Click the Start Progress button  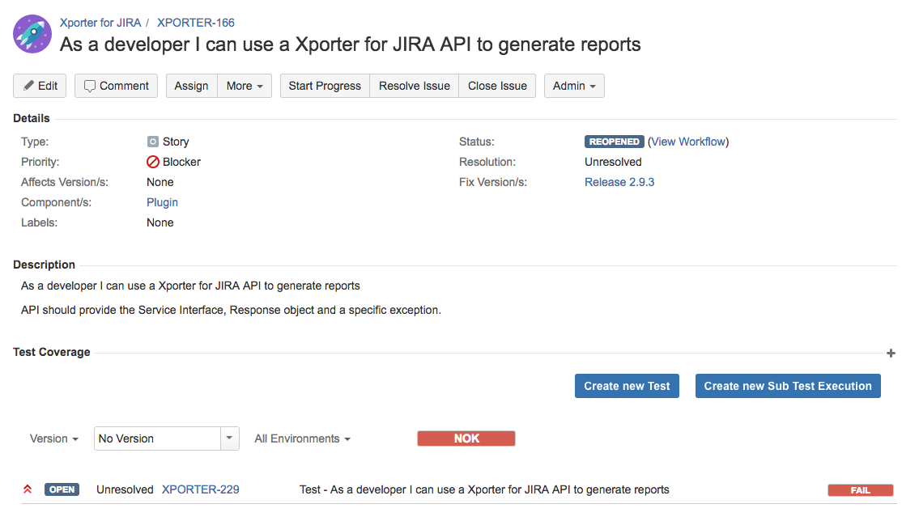[x=325, y=86]
